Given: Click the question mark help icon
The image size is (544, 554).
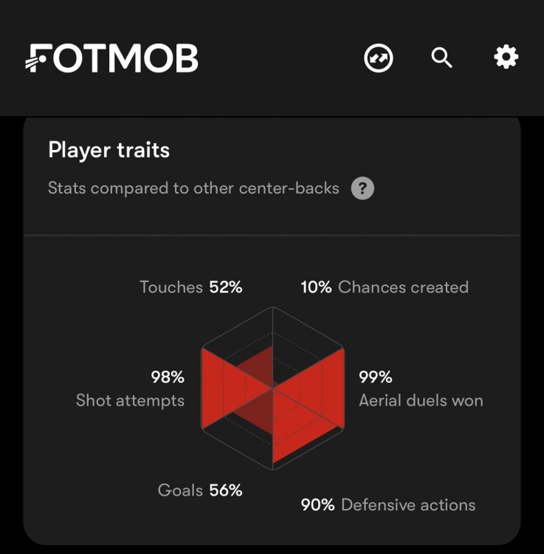Looking at the screenshot, I should point(362,188).
